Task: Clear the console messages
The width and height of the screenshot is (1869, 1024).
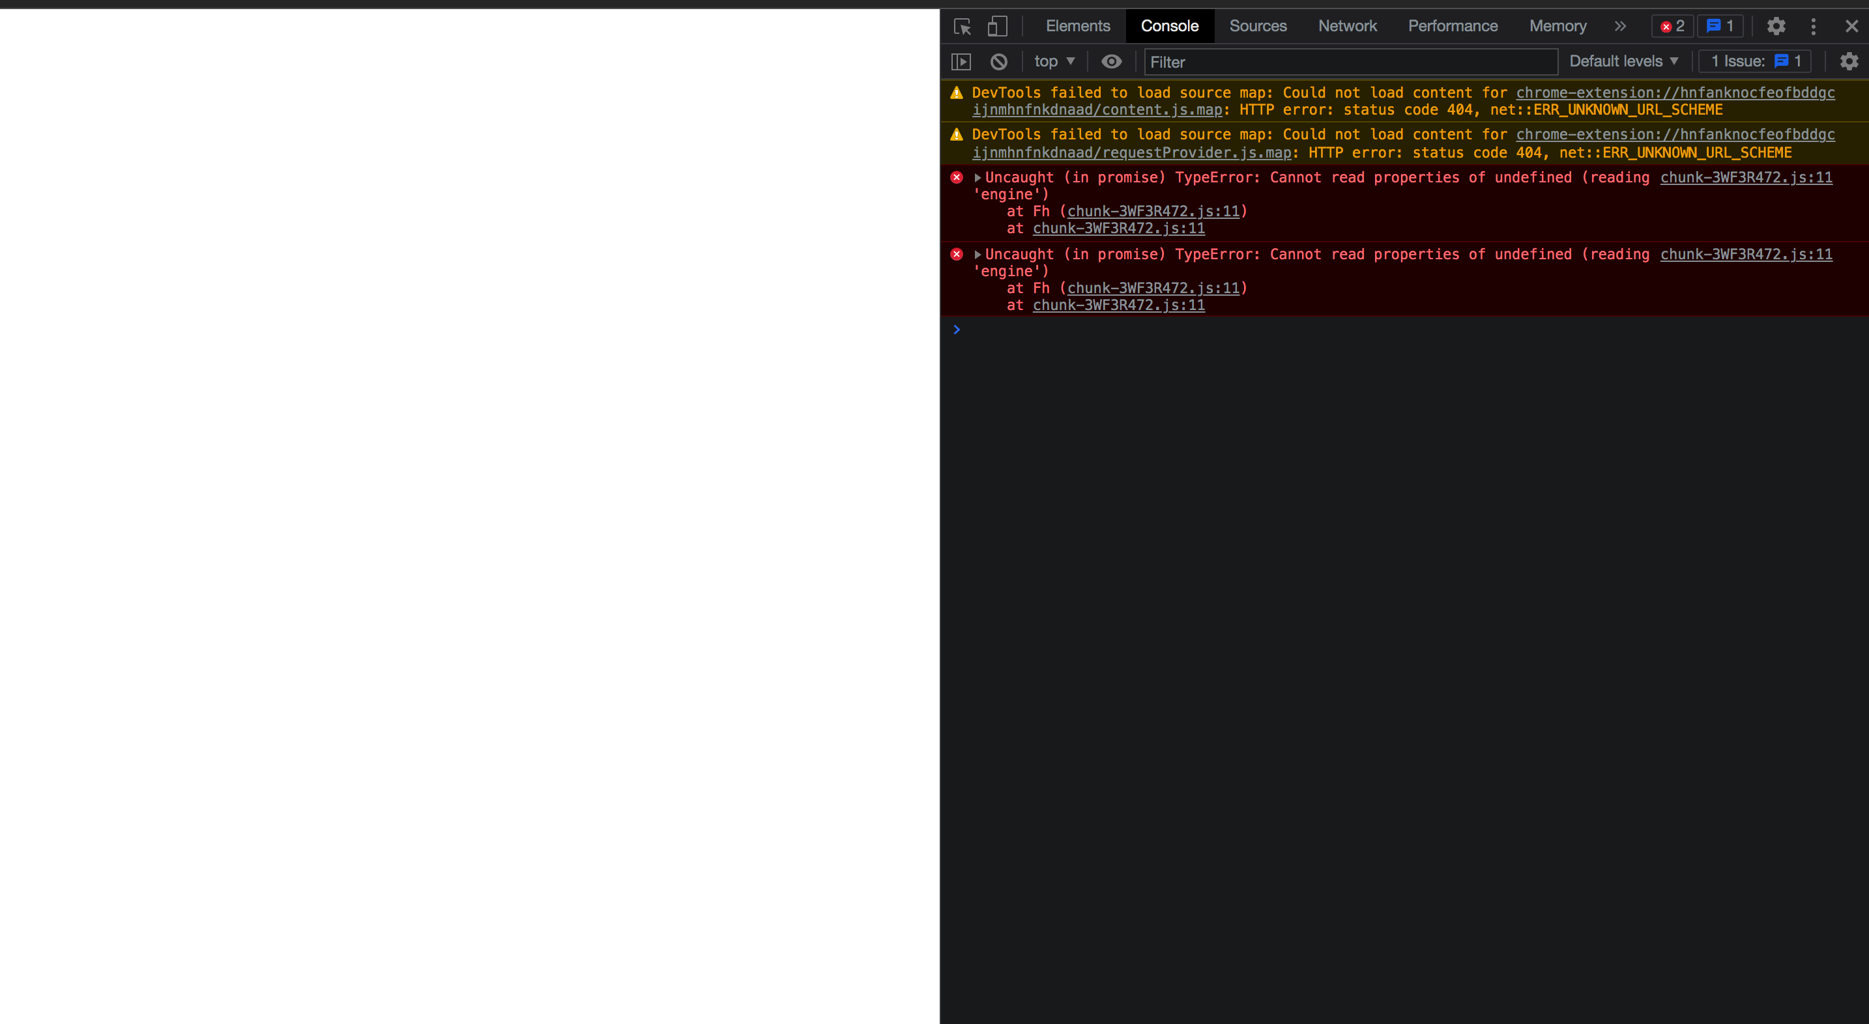Action: (999, 62)
